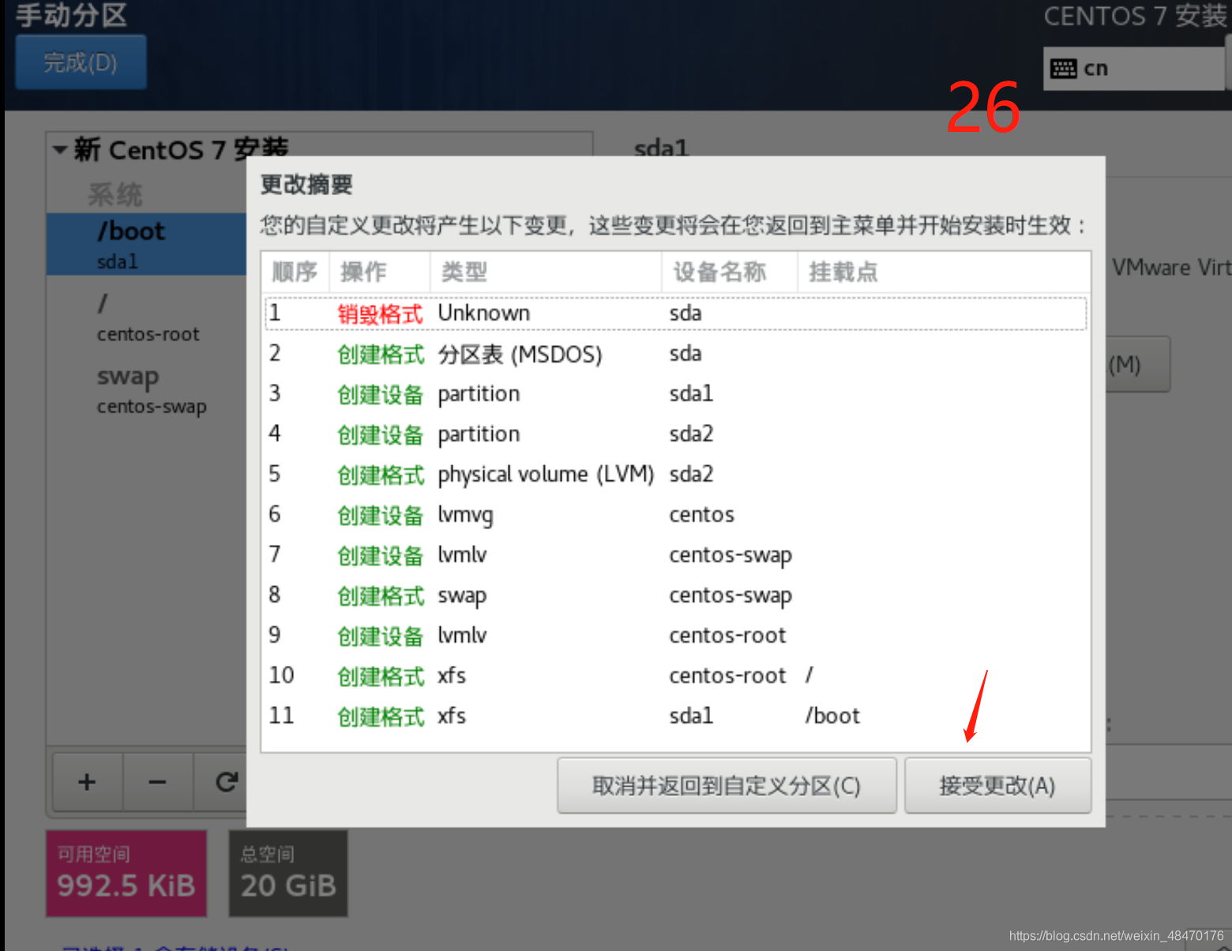Click the available space 992.5 KiB box
Image resolution: width=1232 pixels, height=951 pixels.
(x=126, y=874)
